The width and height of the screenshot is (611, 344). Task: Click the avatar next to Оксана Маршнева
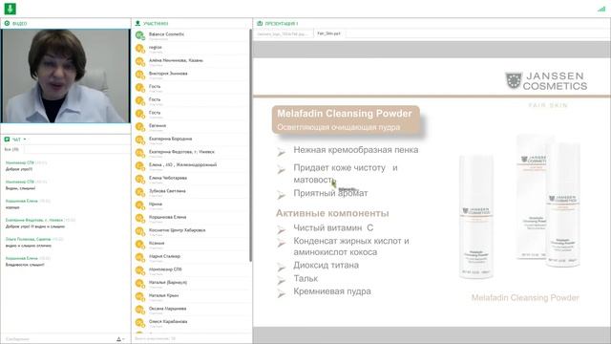click(x=140, y=310)
